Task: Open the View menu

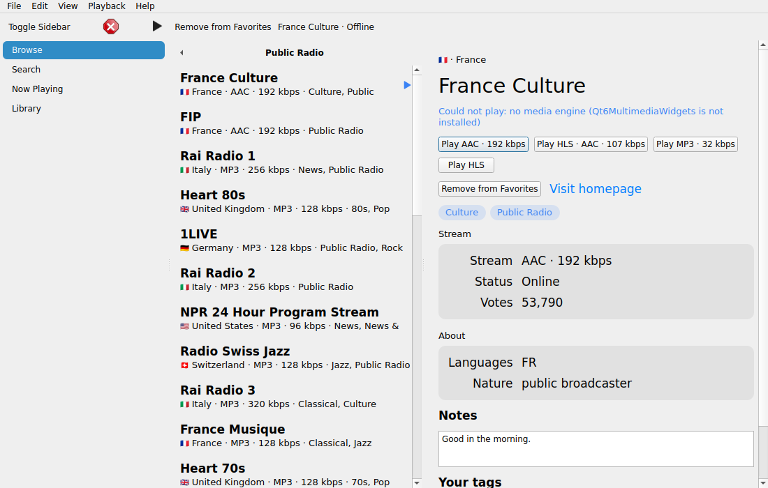Action: (x=68, y=6)
